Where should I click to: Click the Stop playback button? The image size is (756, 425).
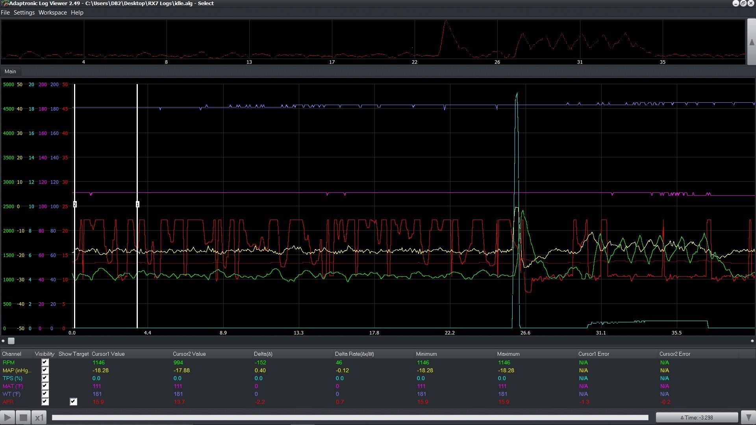[23, 418]
